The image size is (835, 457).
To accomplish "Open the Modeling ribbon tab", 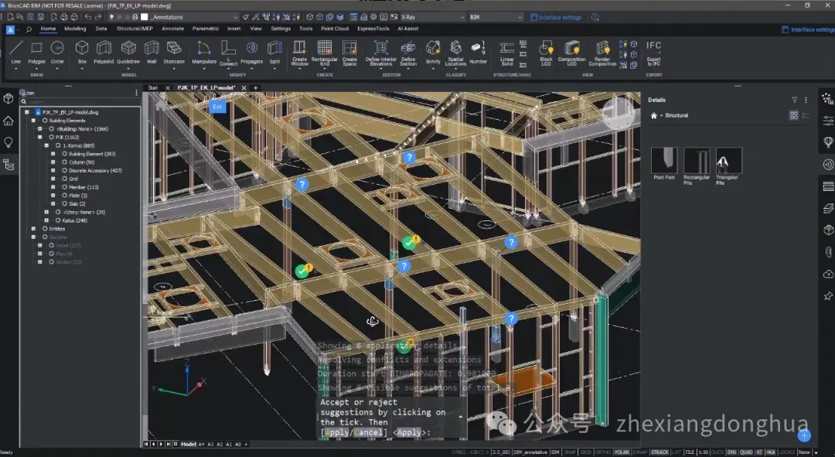I will [x=75, y=29].
